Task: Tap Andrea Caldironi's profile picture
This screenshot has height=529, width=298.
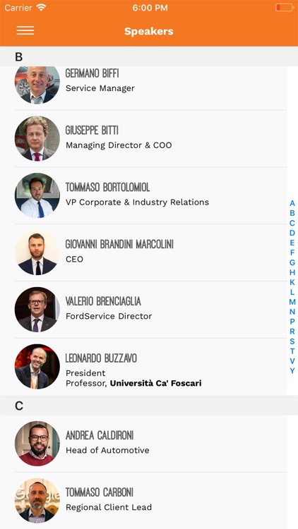Action: click(x=37, y=444)
